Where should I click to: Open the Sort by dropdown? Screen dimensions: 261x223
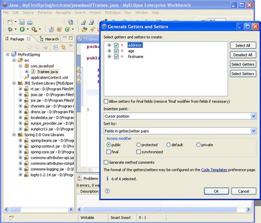pos(253,131)
